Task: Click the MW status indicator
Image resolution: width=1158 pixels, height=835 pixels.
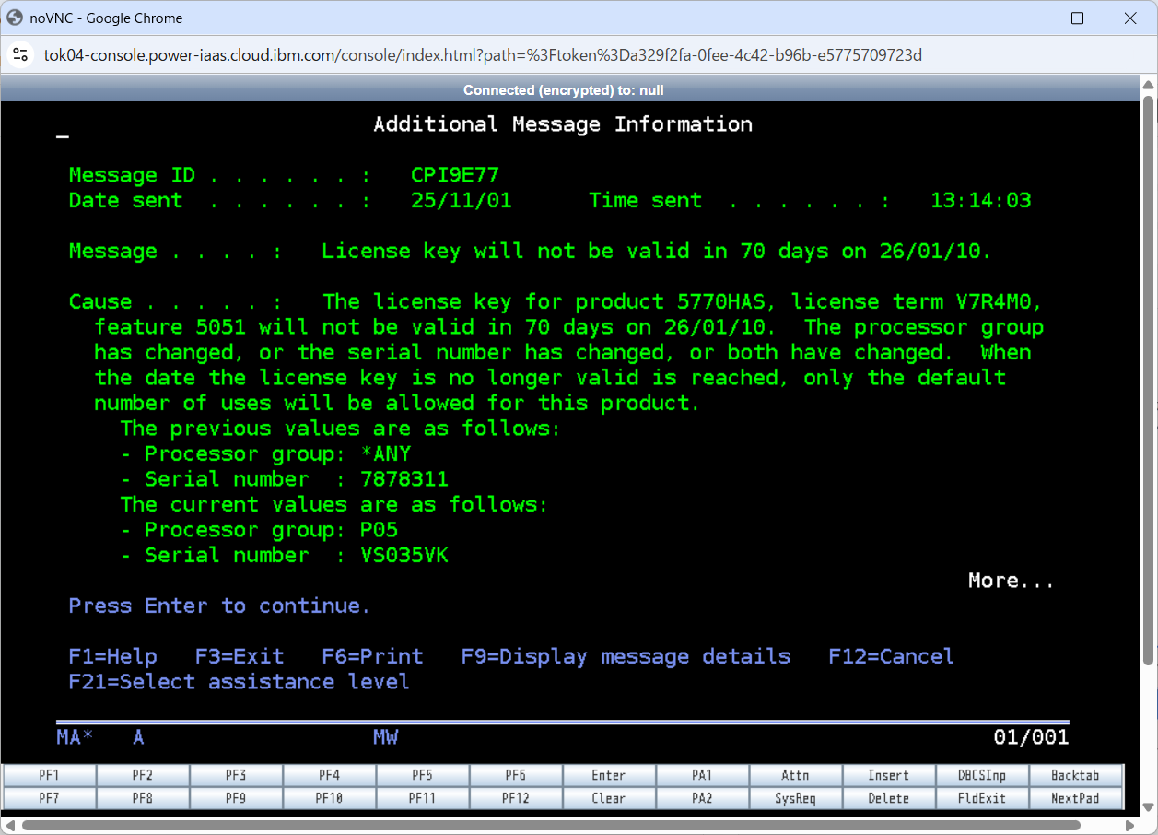Action: tap(386, 737)
